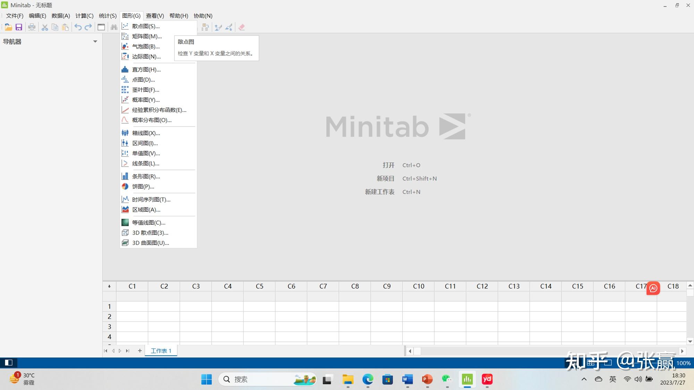
Task: Open a file using the folder toolbar icon
Action: click(x=8, y=27)
